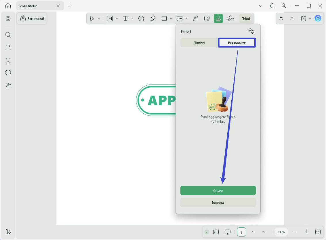Screen dimensions: 326x240
Task: Zoom out with the minus button
Action: (x=295, y=232)
